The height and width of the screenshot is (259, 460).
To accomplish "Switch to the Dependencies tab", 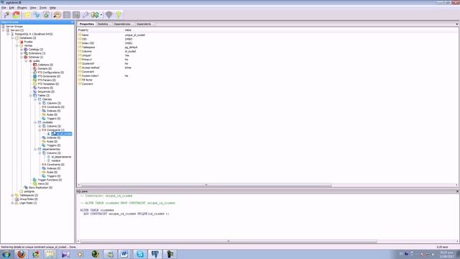I will [122, 24].
